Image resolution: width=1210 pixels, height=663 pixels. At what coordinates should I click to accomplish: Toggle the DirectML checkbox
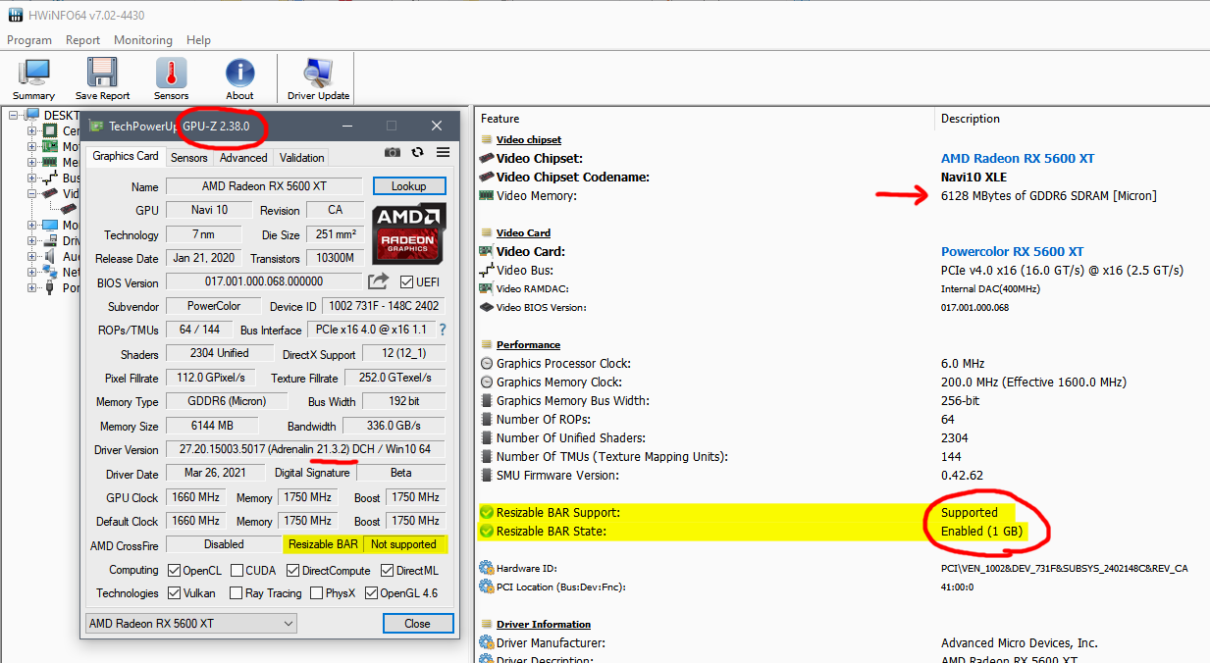[387, 570]
